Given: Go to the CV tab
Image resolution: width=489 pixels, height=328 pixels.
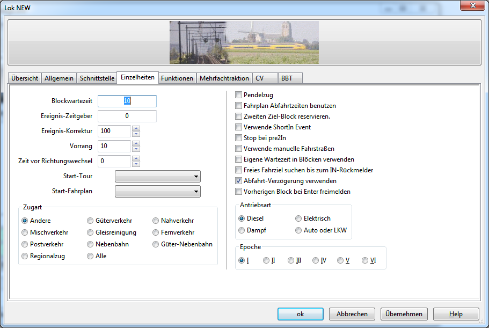Looking at the screenshot, I should [x=260, y=78].
